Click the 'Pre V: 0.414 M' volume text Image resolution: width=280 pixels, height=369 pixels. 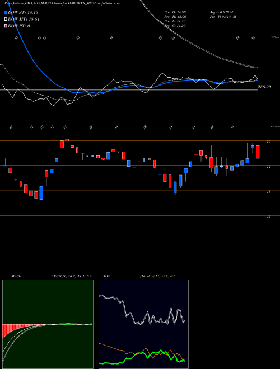[x=222, y=17]
